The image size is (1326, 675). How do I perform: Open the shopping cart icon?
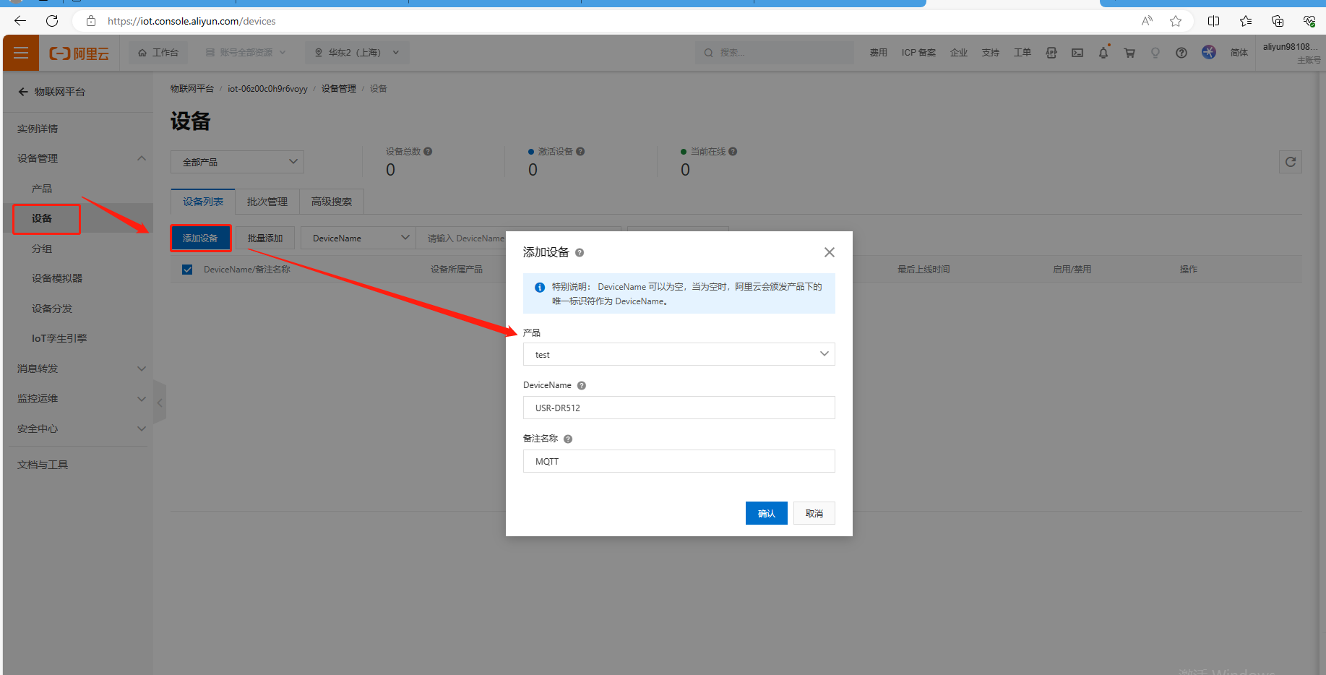click(1129, 53)
